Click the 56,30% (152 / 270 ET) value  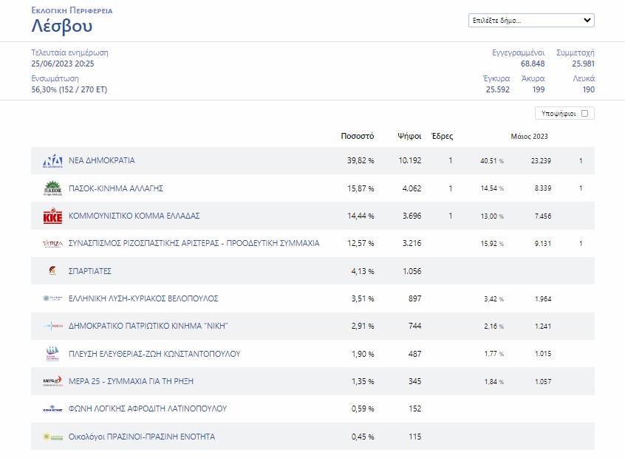69,89
